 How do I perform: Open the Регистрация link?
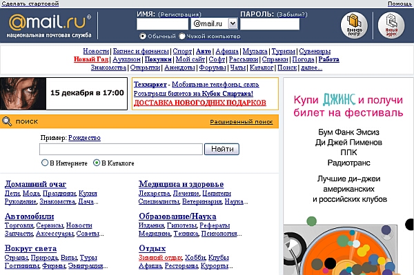pos(179,14)
